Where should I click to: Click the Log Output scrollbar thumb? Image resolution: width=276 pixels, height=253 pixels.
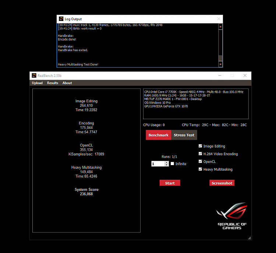point(220,58)
